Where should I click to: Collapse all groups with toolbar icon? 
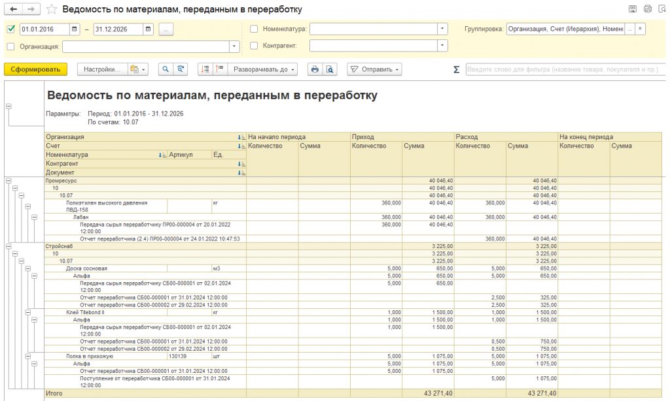click(x=205, y=69)
